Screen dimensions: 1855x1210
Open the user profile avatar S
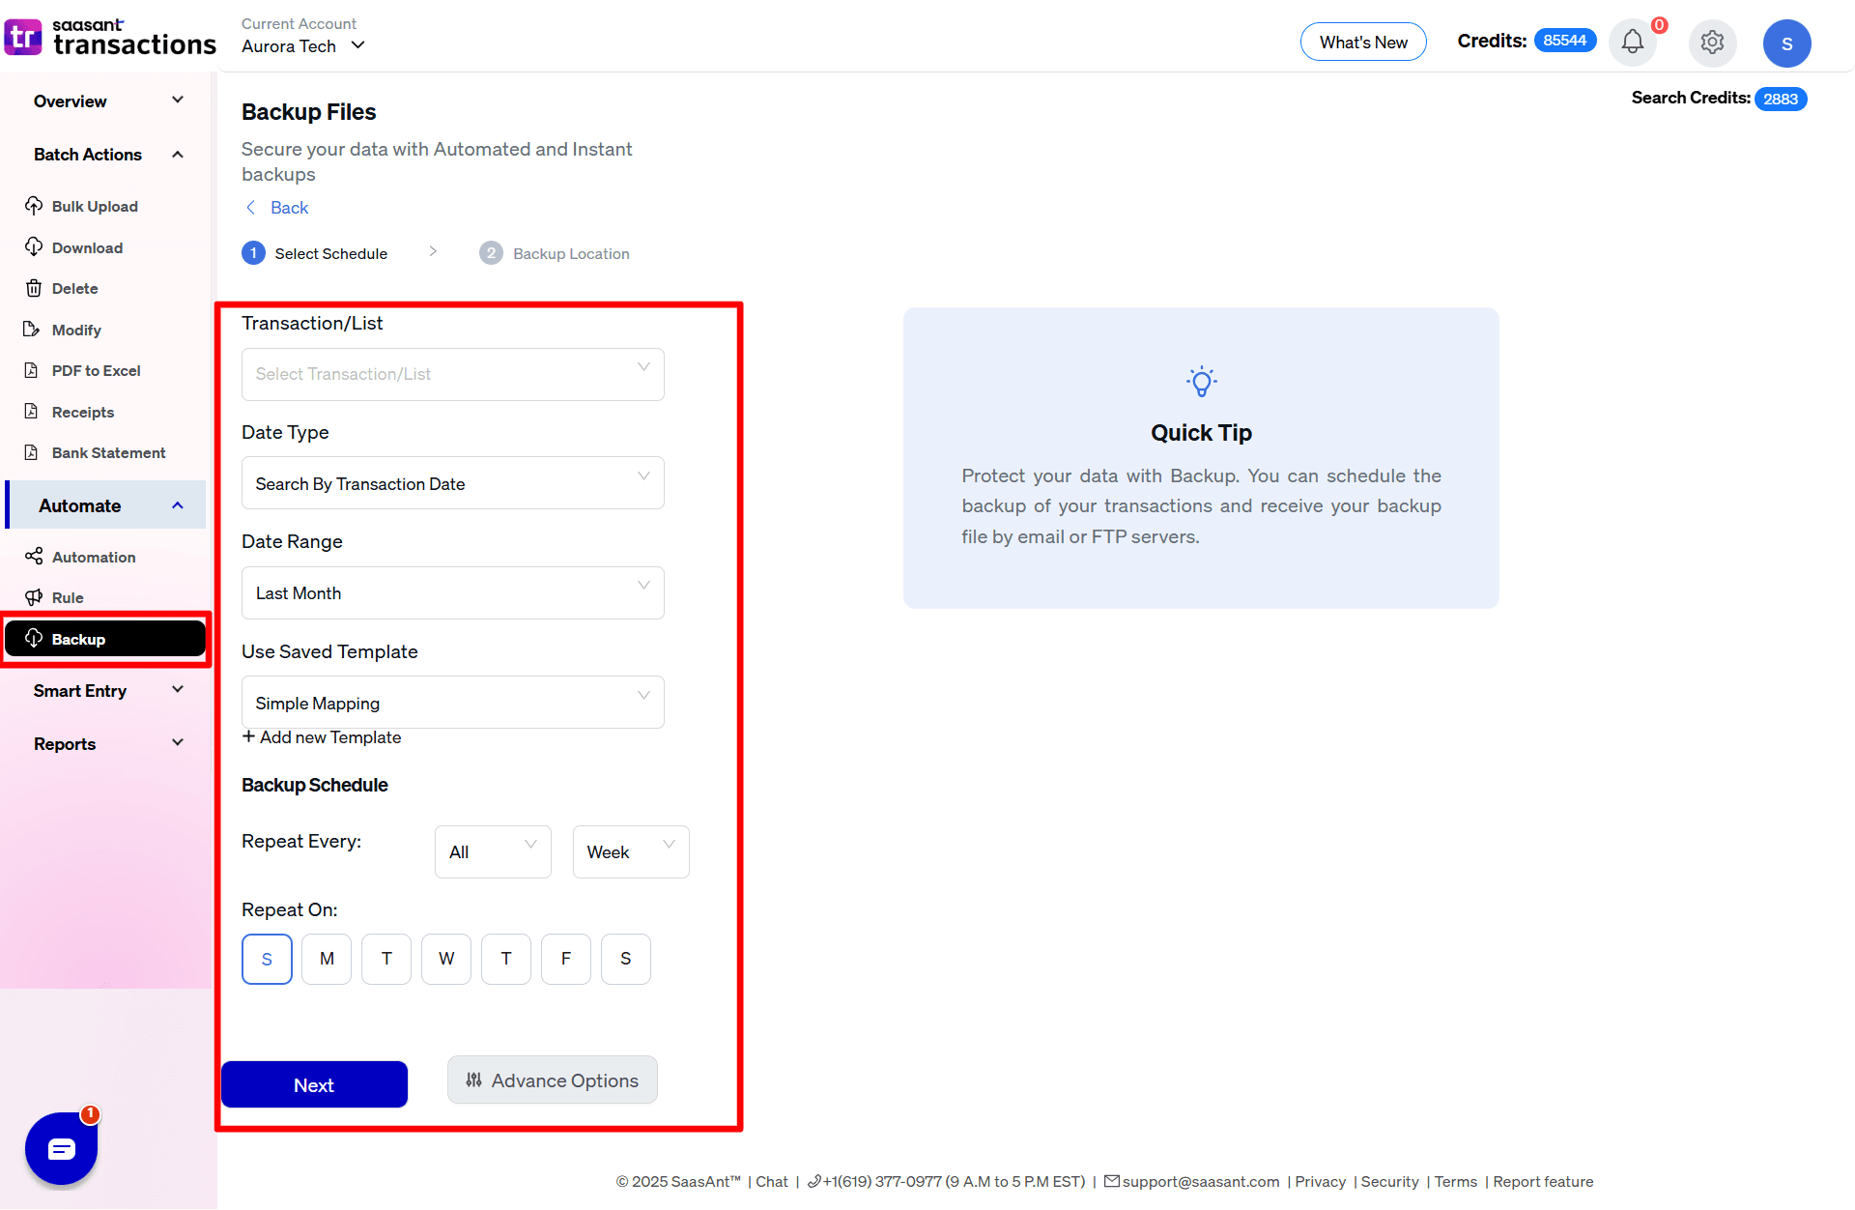[x=1786, y=43]
